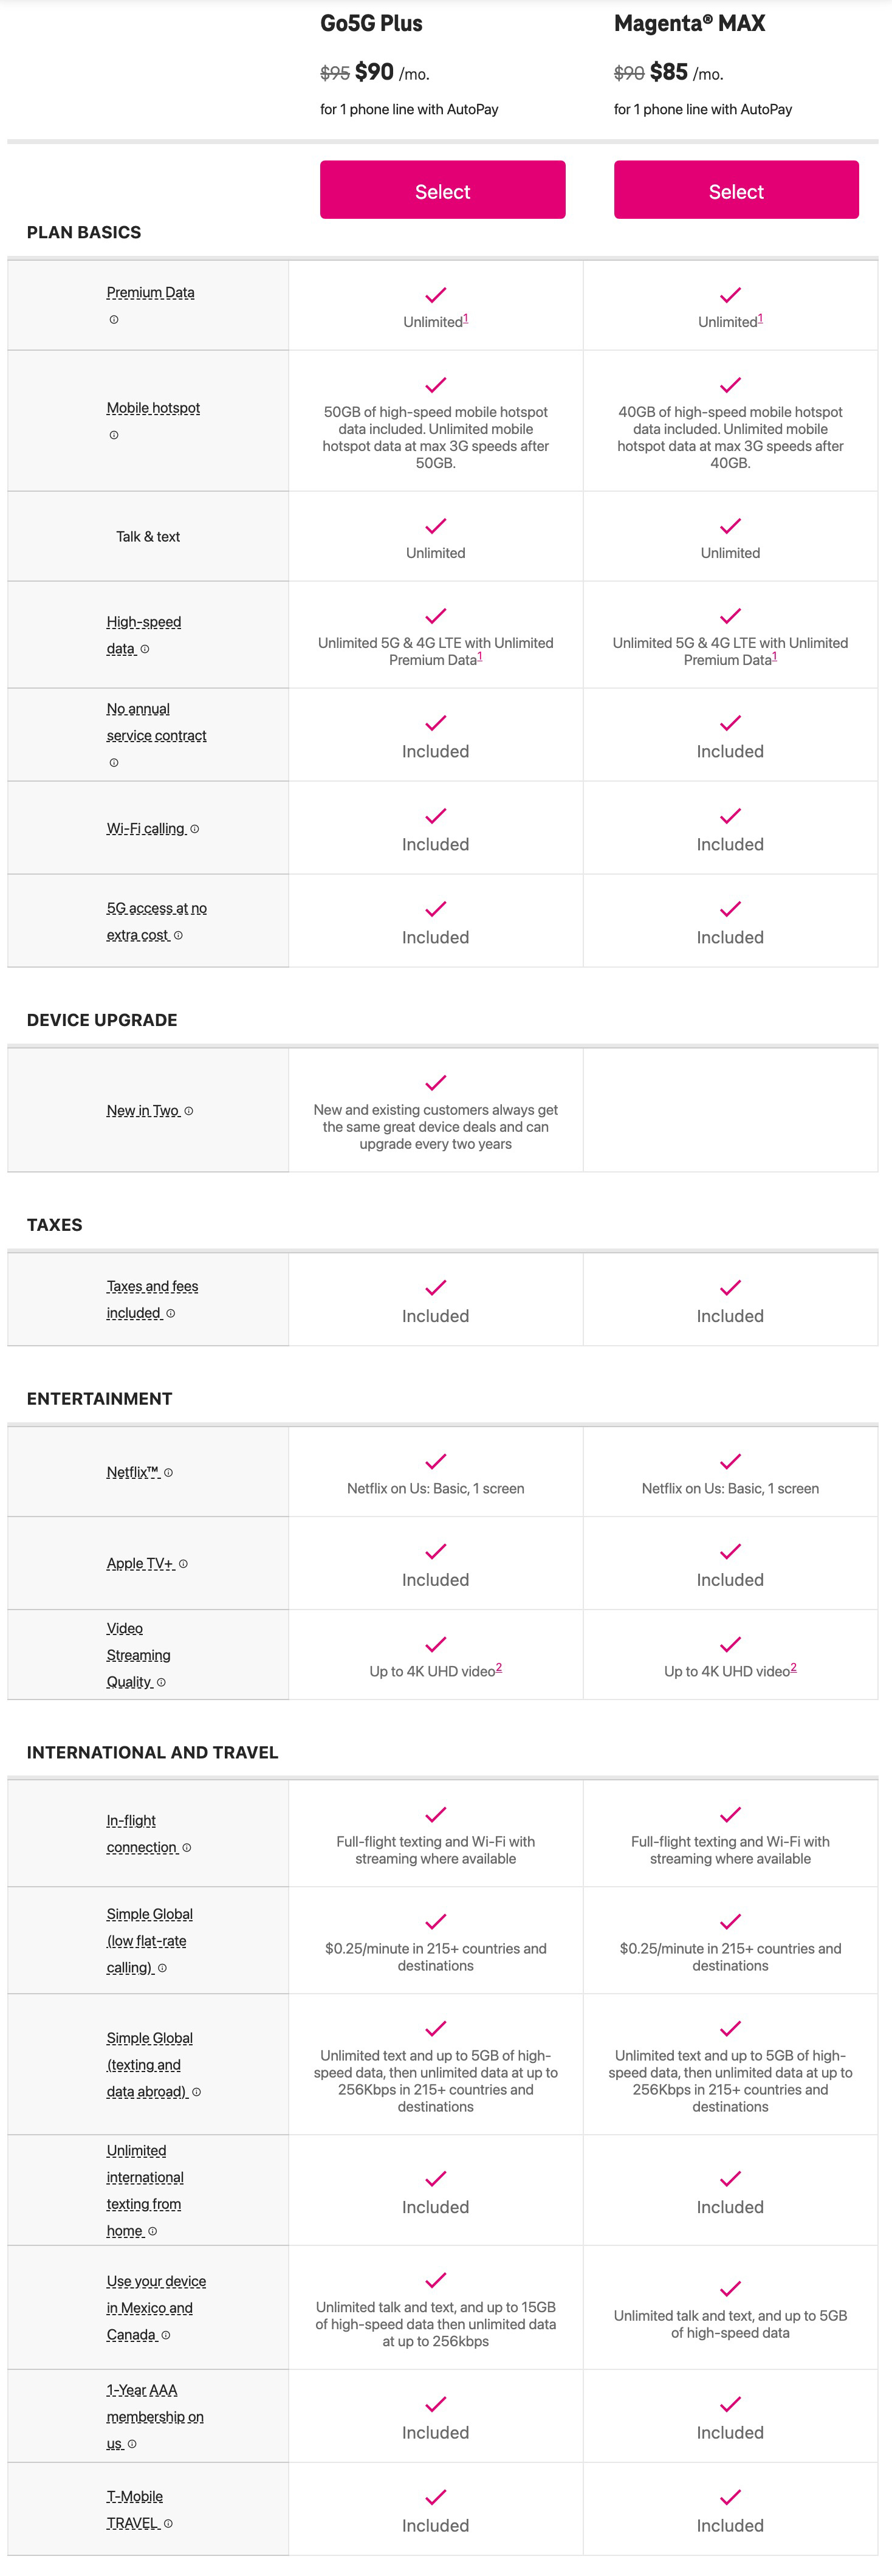892x2576 pixels.
Task: Select the Go5G Plus plan
Action: [x=442, y=190]
